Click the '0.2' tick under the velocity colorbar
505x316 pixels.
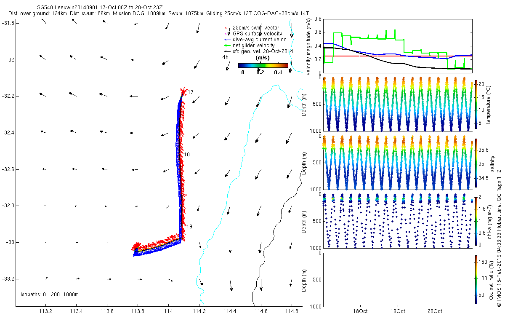point(260,72)
